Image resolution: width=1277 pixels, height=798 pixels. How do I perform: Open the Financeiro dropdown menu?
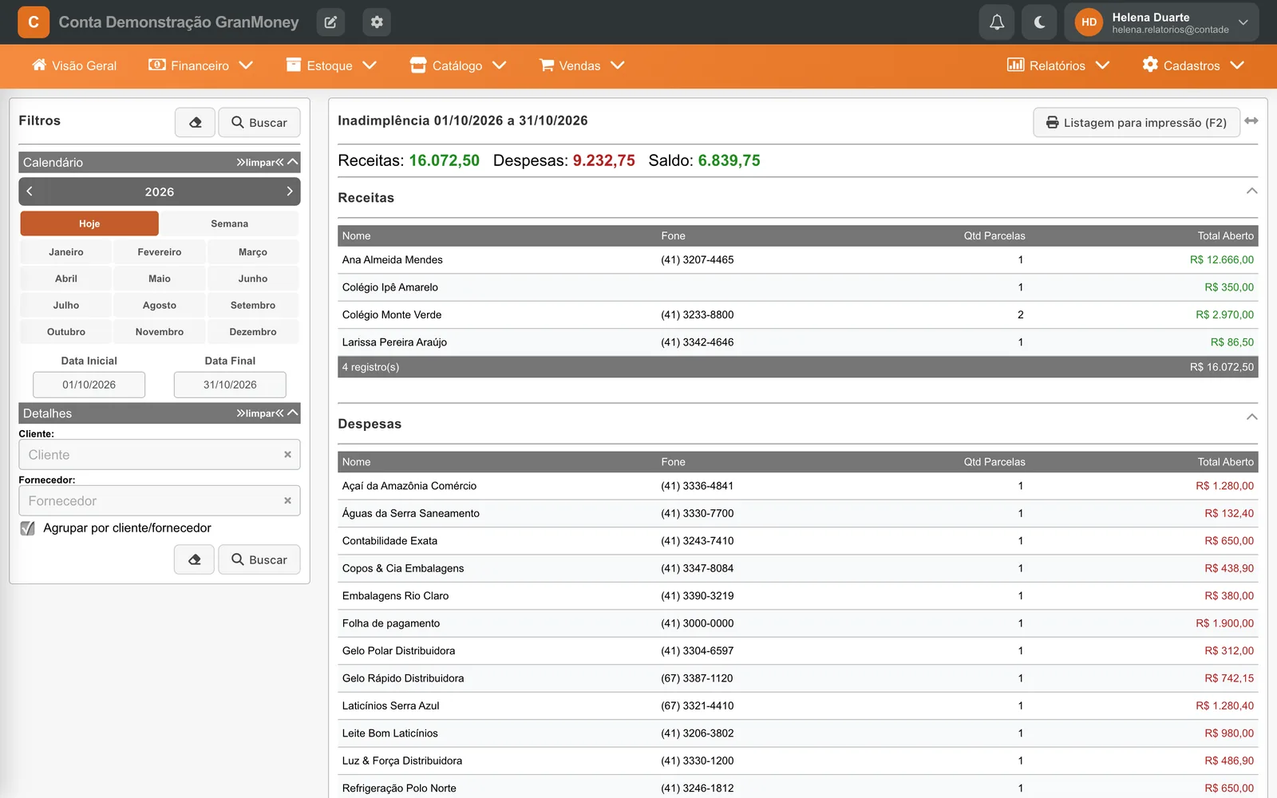pos(201,65)
